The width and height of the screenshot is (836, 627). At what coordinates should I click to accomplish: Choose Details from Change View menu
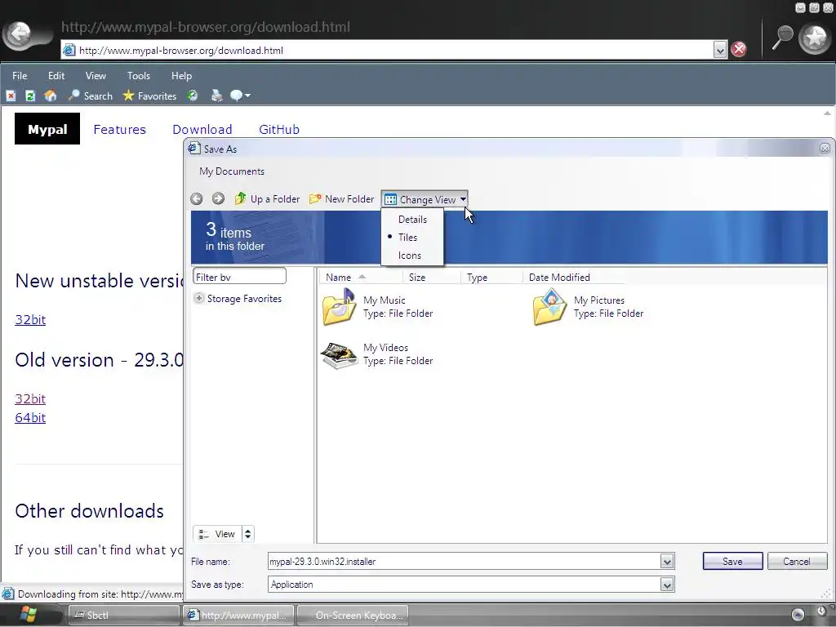click(x=412, y=219)
